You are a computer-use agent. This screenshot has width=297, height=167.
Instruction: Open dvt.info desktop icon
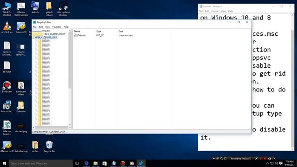pos(35,7)
